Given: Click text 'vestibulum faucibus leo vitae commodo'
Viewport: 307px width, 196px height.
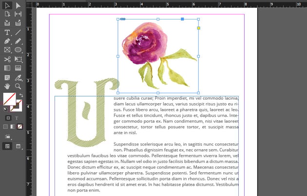Looking at the screenshot, I should pyautogui.click(x=109, y=156).
